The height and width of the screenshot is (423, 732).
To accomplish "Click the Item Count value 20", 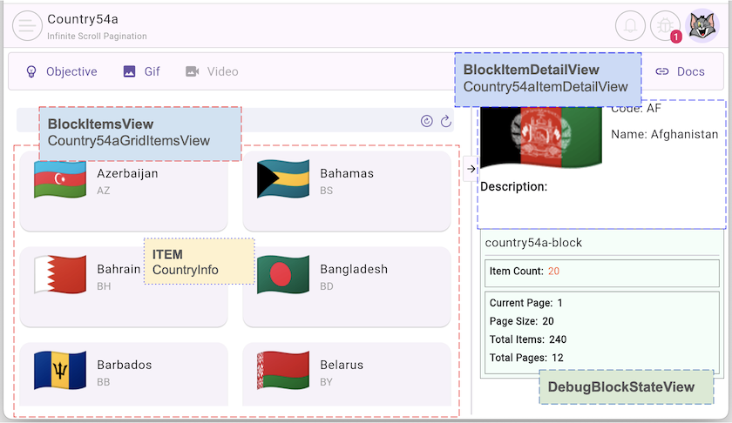I will coord(553,272).
